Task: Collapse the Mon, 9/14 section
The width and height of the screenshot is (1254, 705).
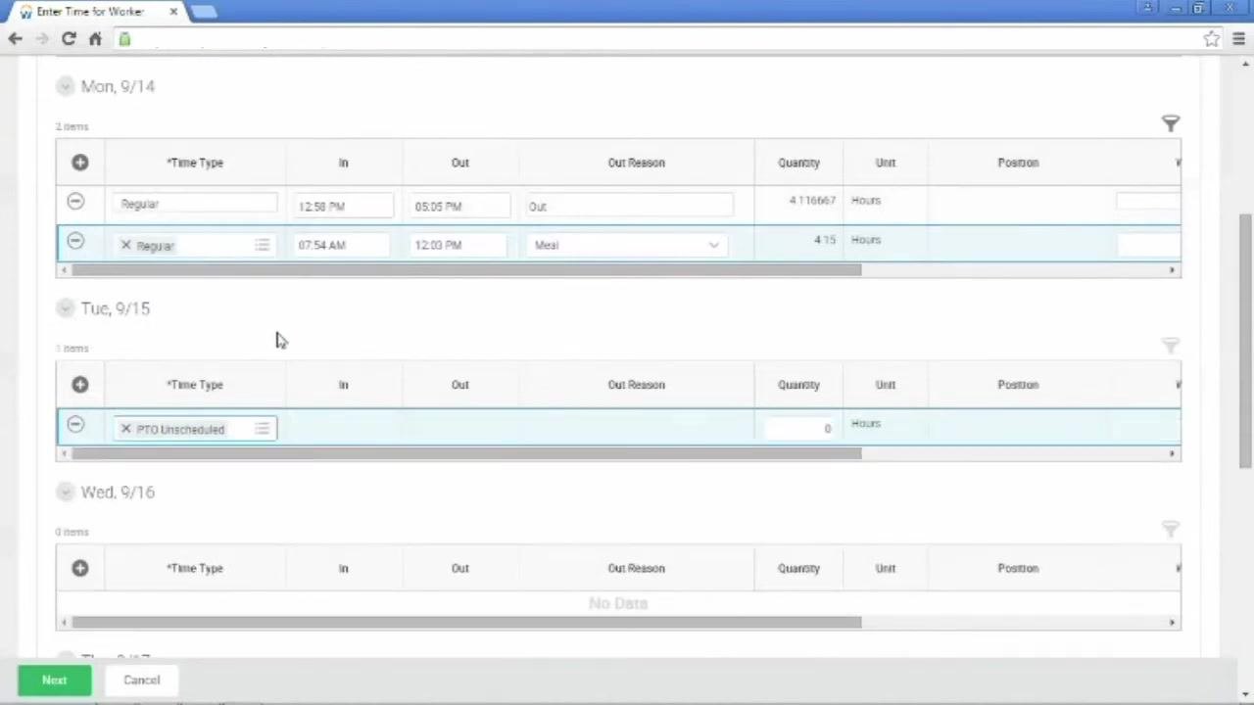Action: click(65, 86)
